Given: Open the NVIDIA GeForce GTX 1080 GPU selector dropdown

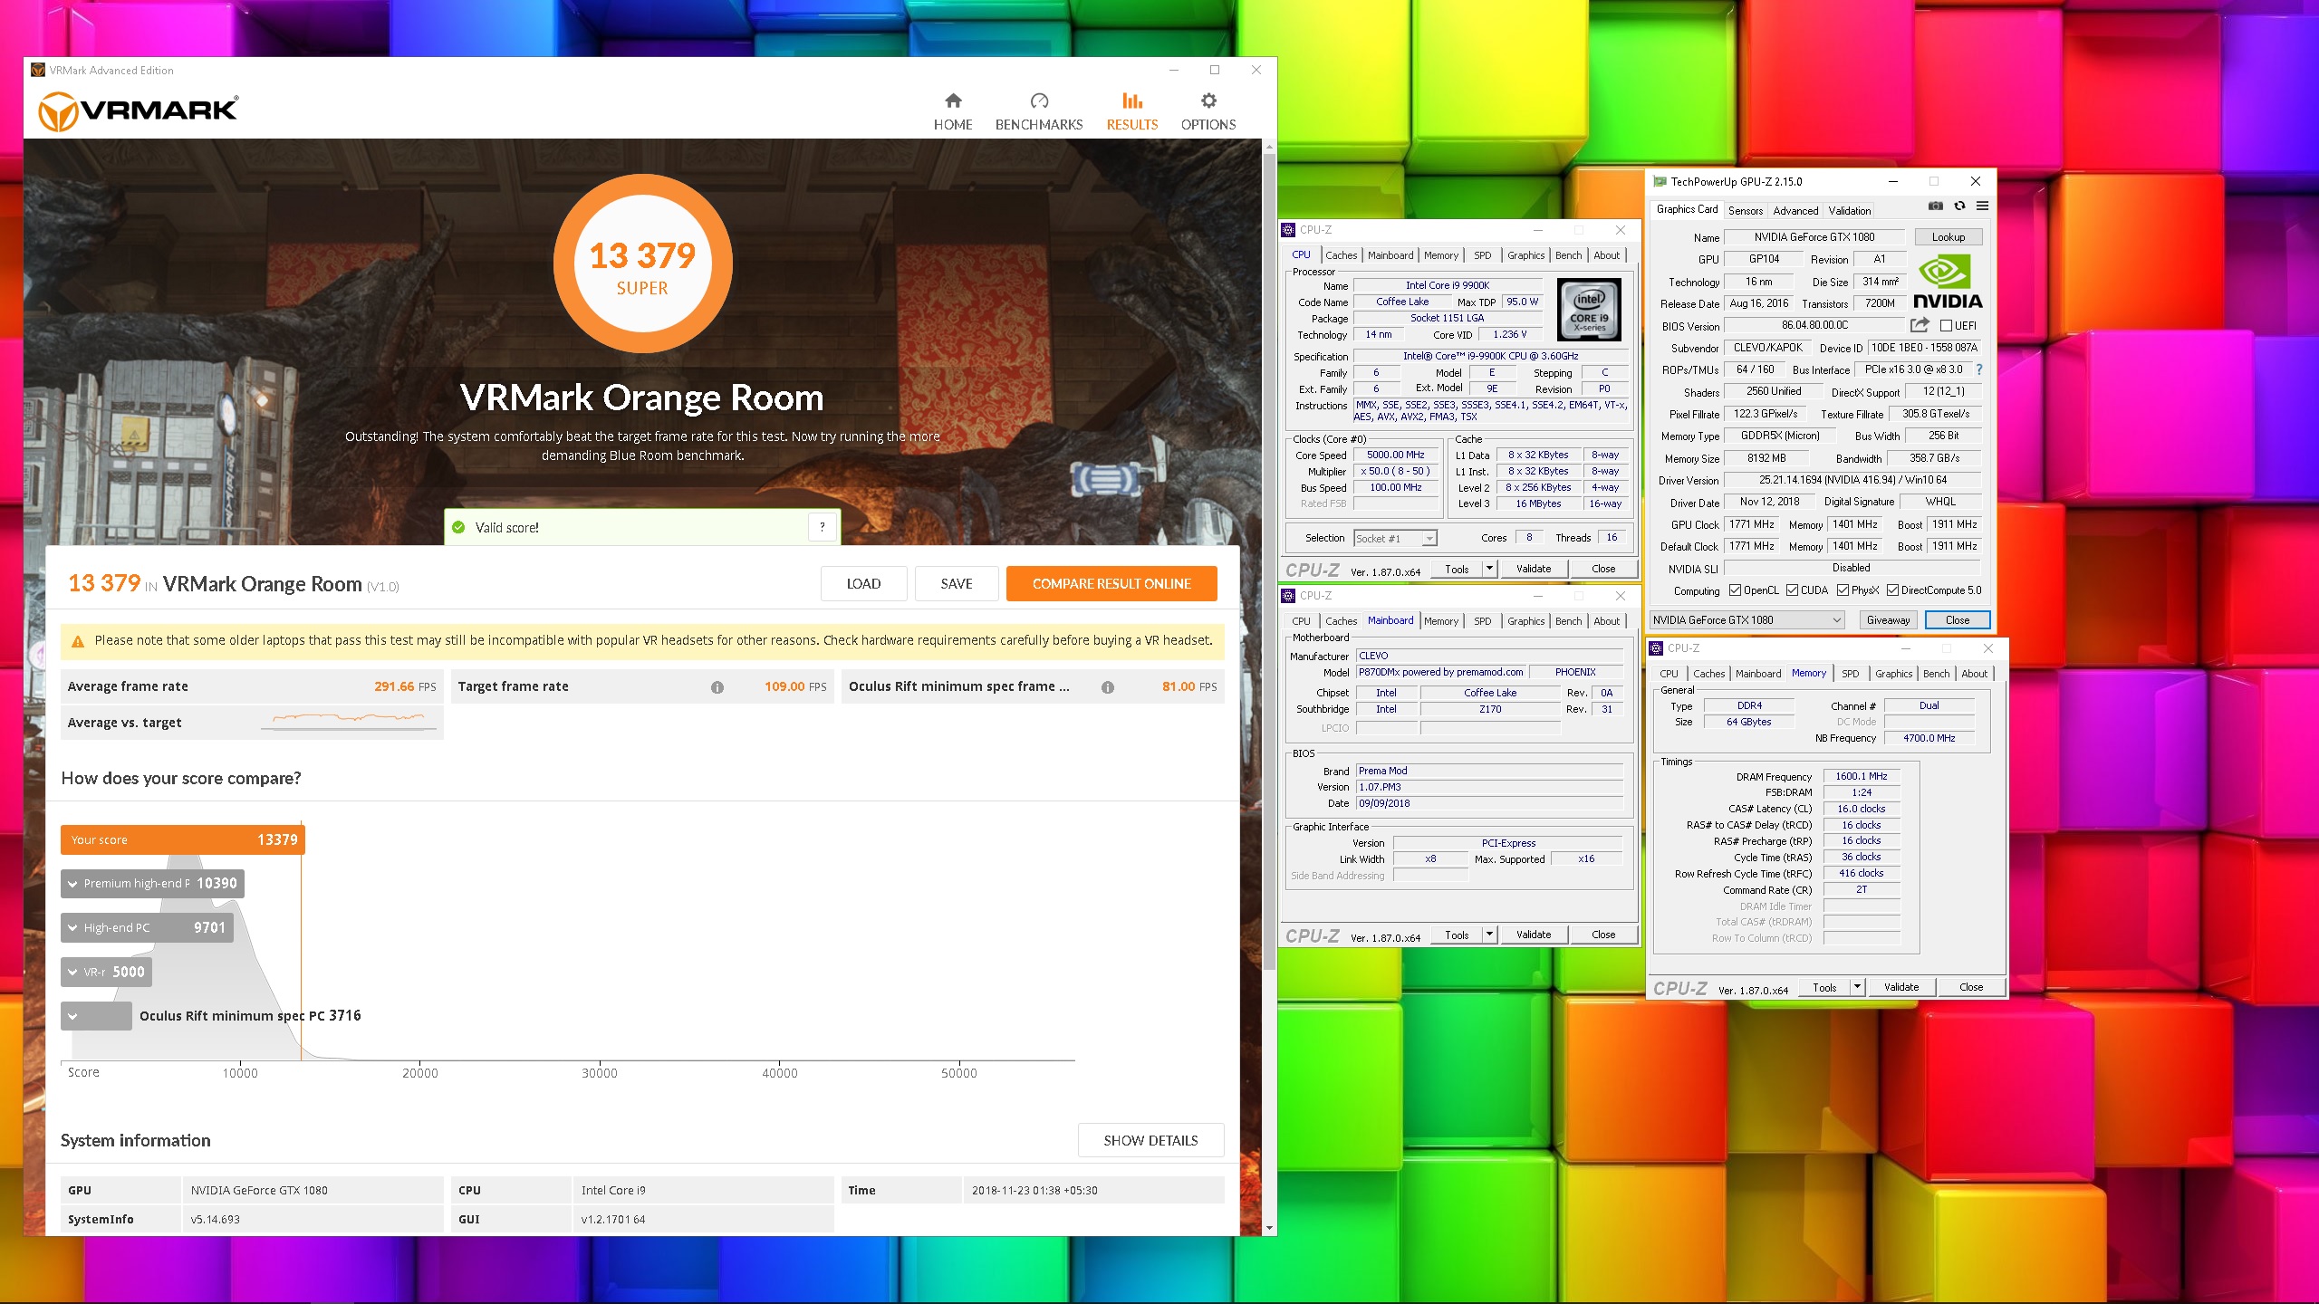Looking at the screenshot, I should tap(1747, 620).
